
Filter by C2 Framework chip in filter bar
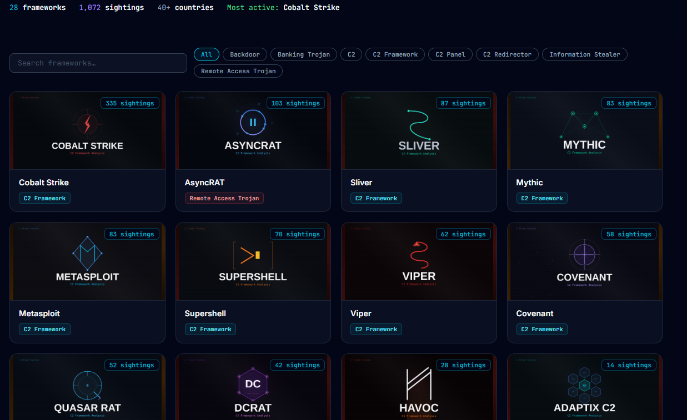(395, 54)
